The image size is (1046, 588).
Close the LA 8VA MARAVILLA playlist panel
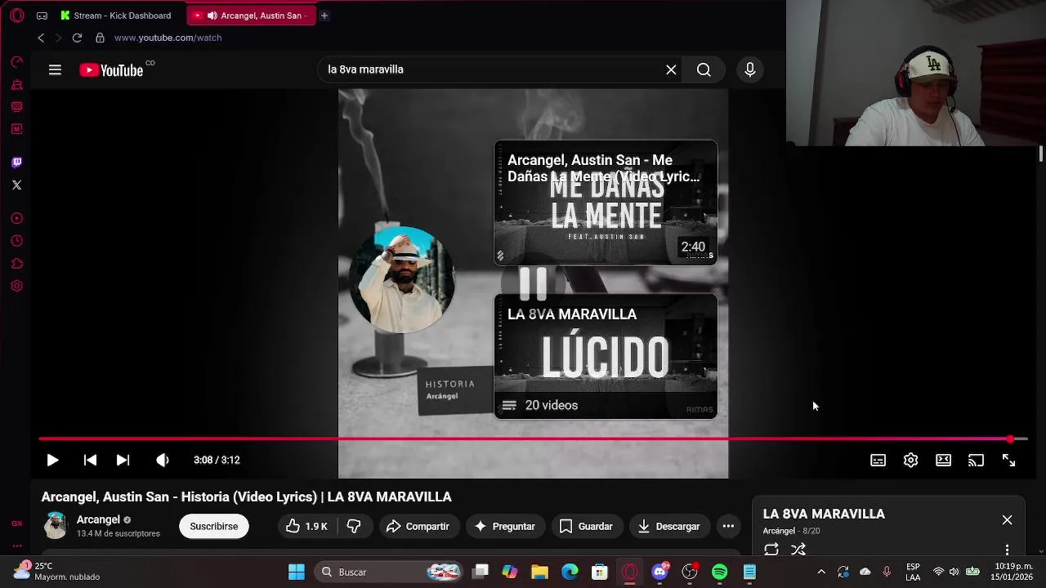coord(1007,520)
